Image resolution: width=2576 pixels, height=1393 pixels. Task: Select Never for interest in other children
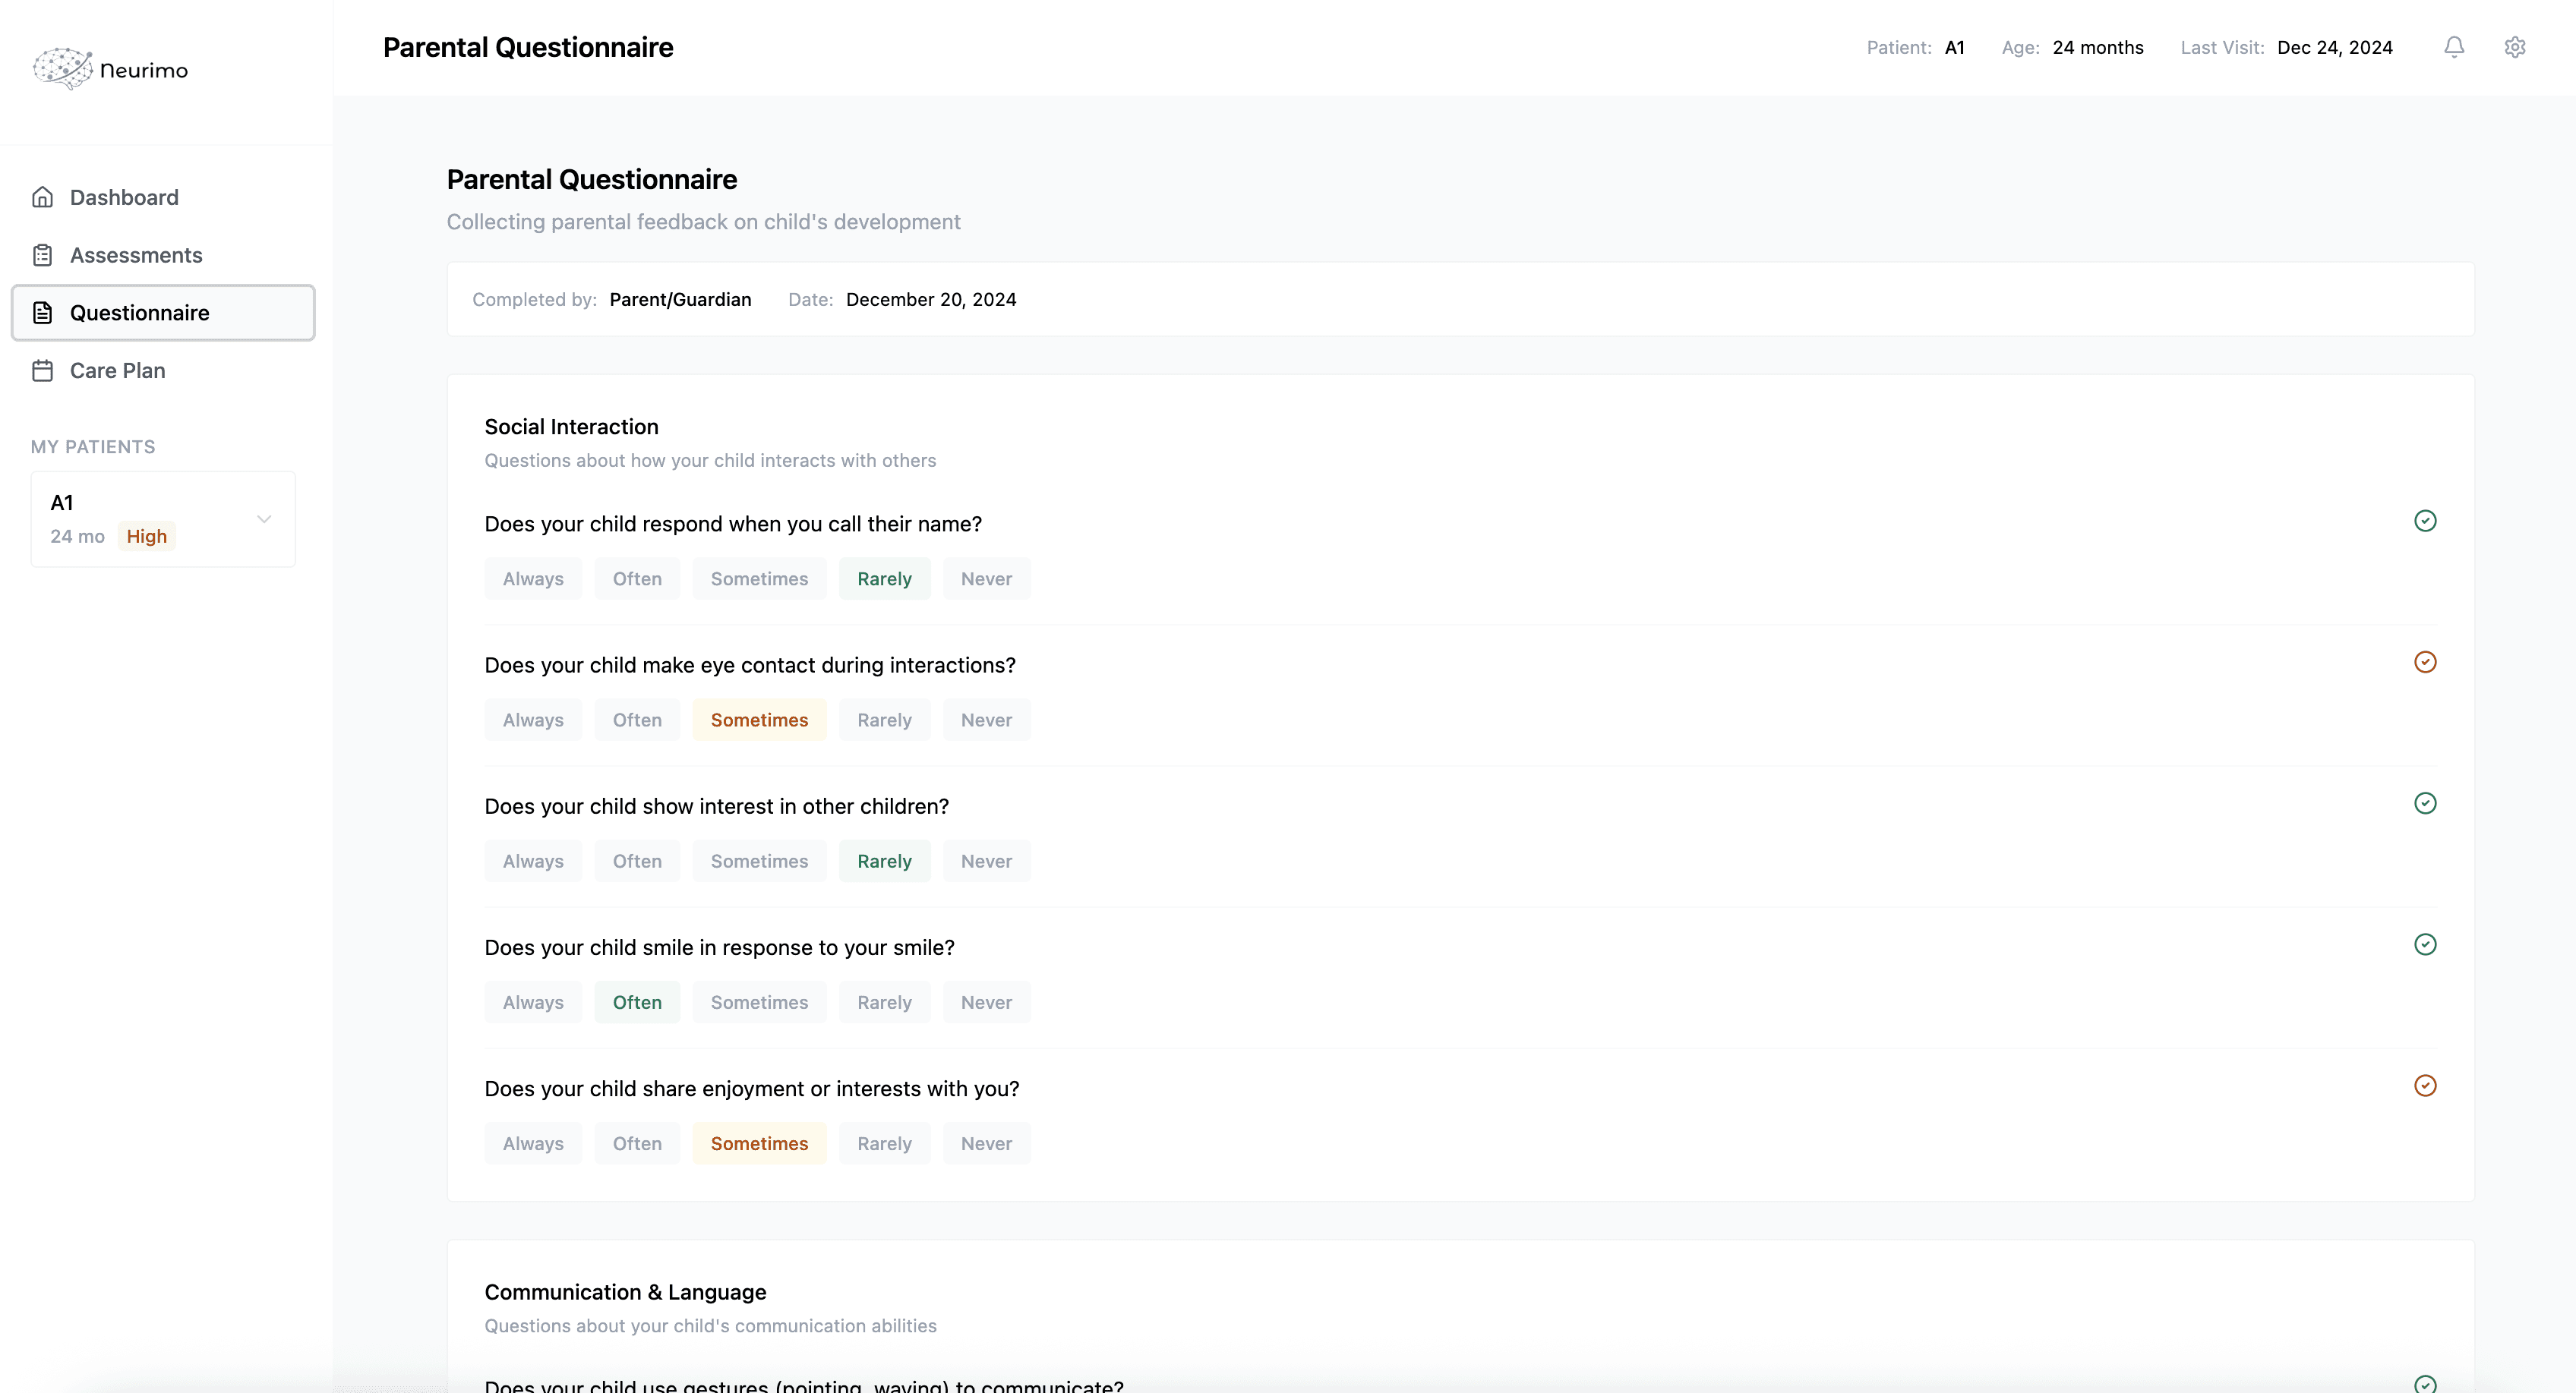[x=986, y=860]
